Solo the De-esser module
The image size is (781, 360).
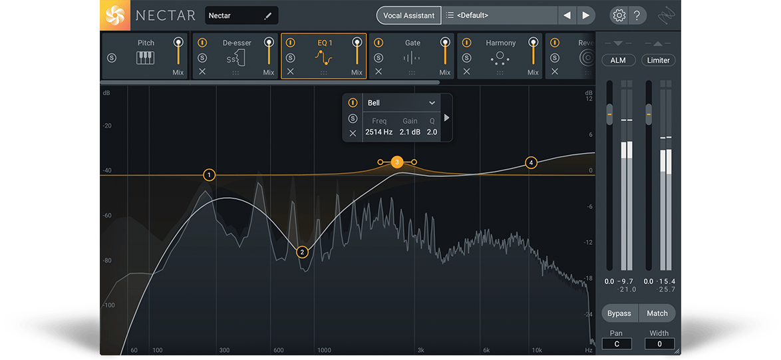[x=202, y=59]
